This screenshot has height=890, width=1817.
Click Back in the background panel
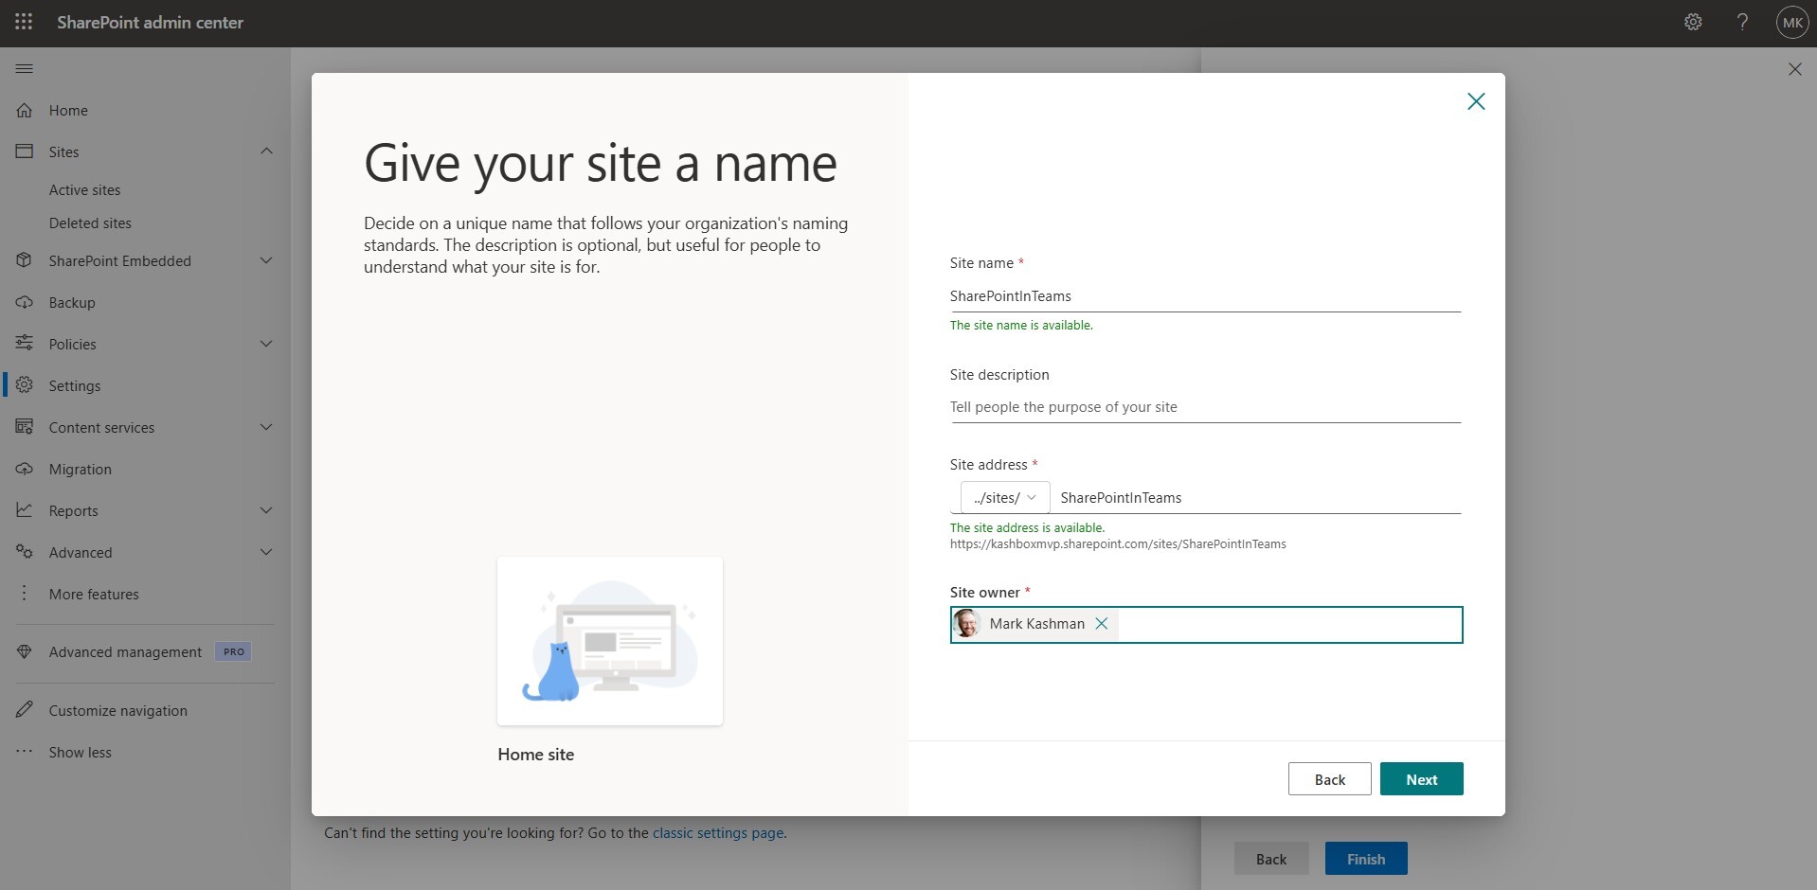coord(1271,859)
